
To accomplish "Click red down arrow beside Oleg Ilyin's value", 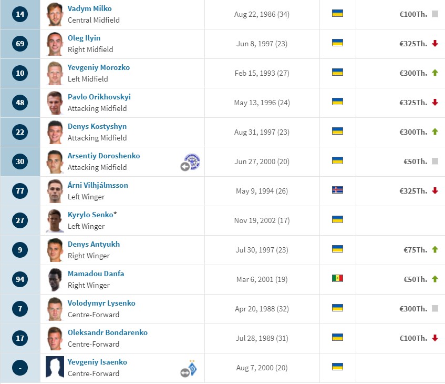I will pos(435,44).
